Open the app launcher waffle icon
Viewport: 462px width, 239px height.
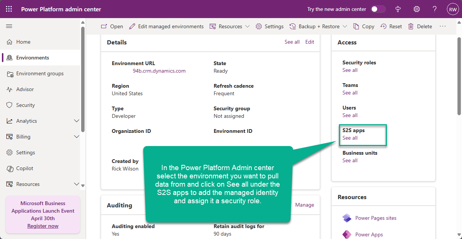pos(9,9)
